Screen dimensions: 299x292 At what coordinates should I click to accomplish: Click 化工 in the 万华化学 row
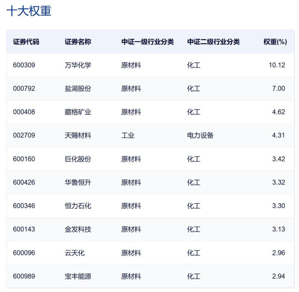point(193,65)
